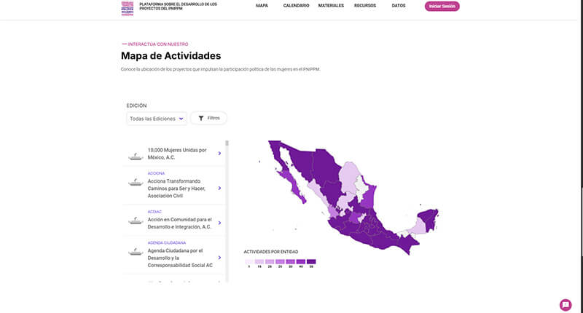
Task: Open the chat bubble widget
Action: click(566, 304)
